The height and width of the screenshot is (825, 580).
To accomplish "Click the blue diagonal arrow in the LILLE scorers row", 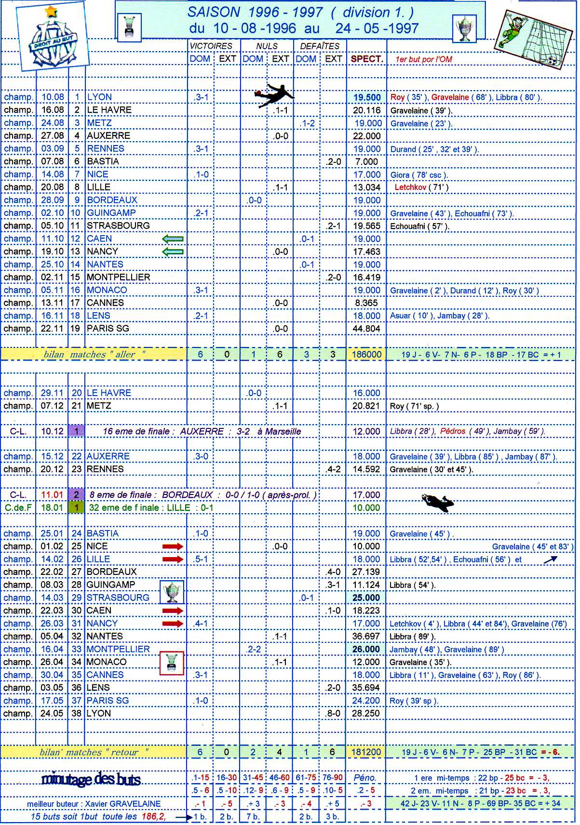I will pyautogui.click(x=550, y=559).
